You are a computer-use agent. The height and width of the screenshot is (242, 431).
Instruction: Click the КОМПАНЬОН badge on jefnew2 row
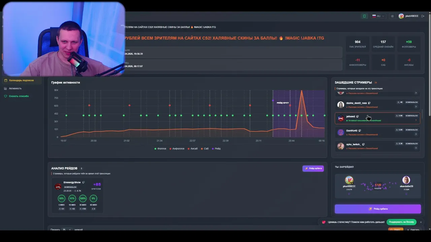pos(411,116)
